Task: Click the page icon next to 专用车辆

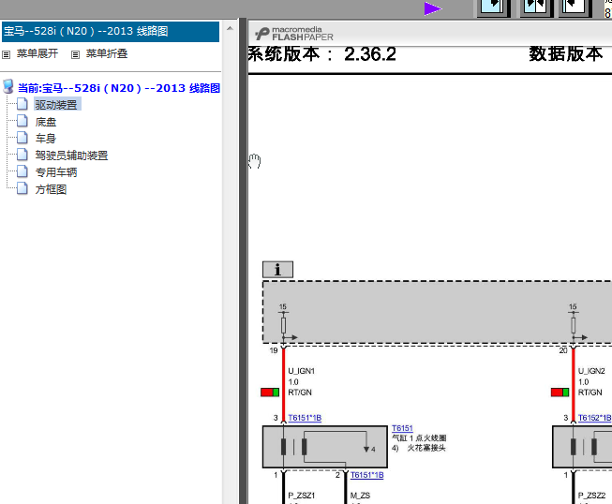Action: tap(22, 171)
